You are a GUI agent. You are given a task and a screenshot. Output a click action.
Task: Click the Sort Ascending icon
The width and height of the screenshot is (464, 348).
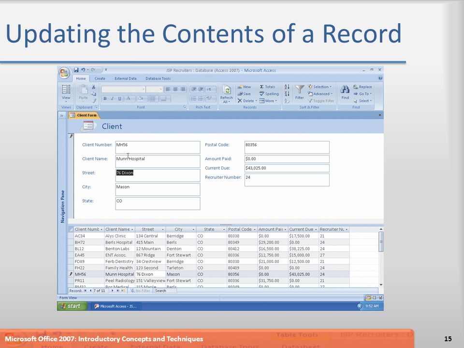pos(287,87)
